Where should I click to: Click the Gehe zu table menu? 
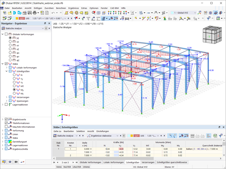pos(57,131)
